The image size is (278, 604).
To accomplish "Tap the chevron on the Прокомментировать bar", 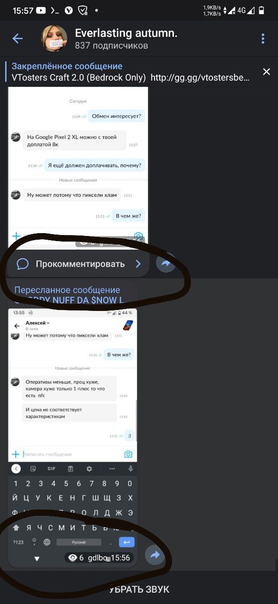I will pos(138,264).
